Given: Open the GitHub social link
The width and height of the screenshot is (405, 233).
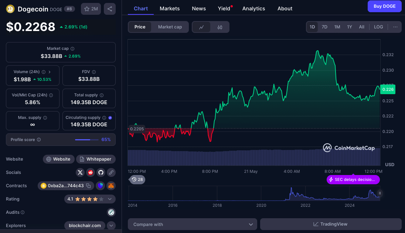Looking at the screenshot, I should click(x=101, y=172).
